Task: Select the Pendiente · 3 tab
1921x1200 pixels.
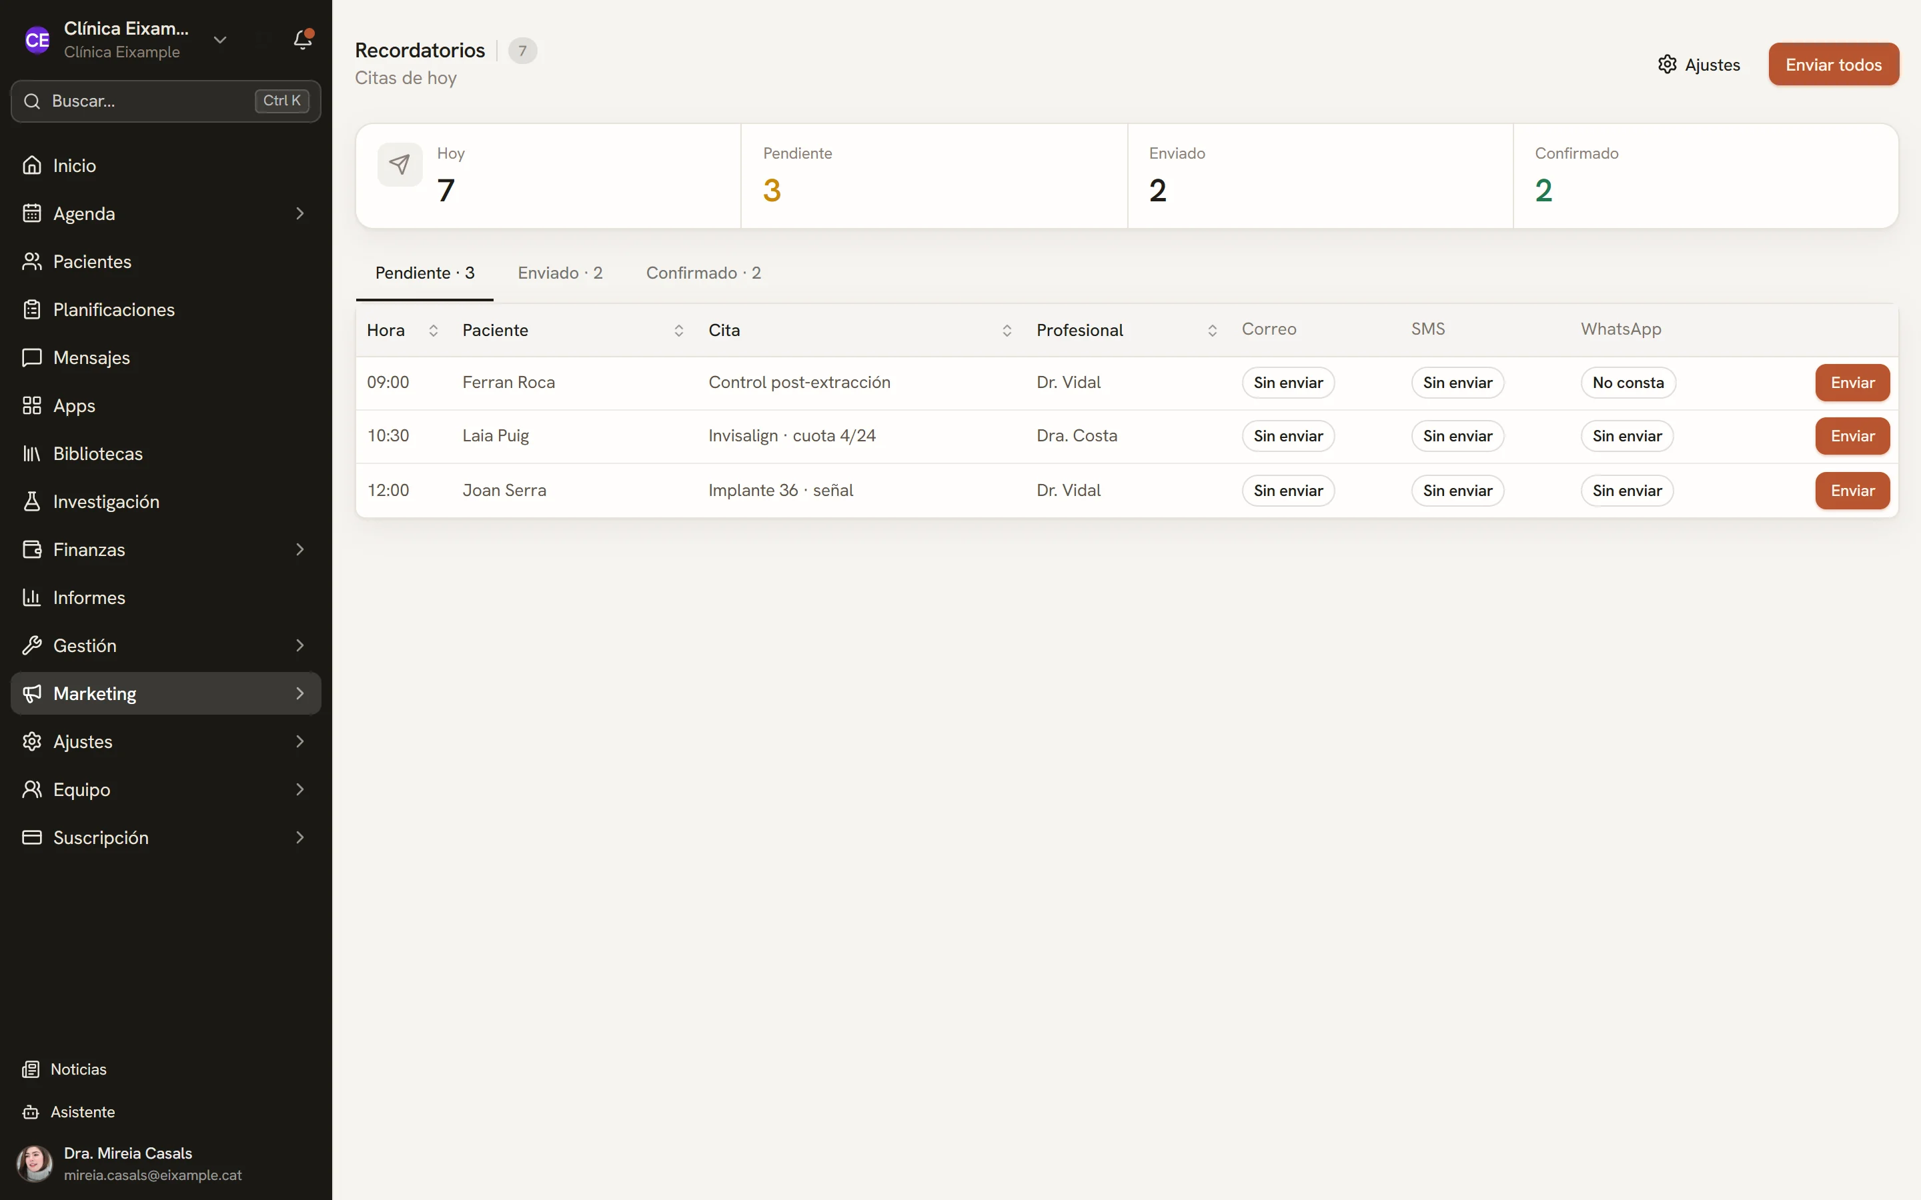Action: pyautogui.click(x=425, y=273)
